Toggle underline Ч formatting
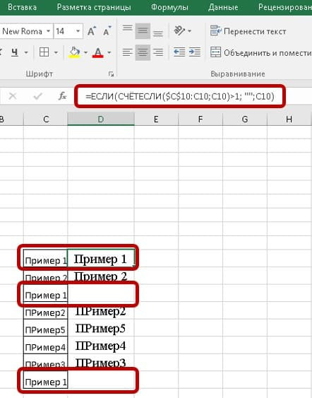Viewport: 312px width, 398px height. [x=15, y=52]
